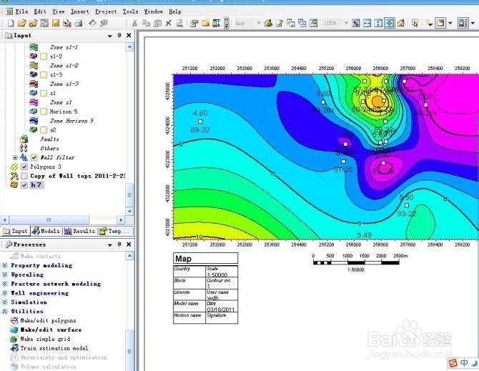This screenshot has width=479, height=371.
Task: Click the Faults folder icon in Input tree
Action: [x=24, y=139]
